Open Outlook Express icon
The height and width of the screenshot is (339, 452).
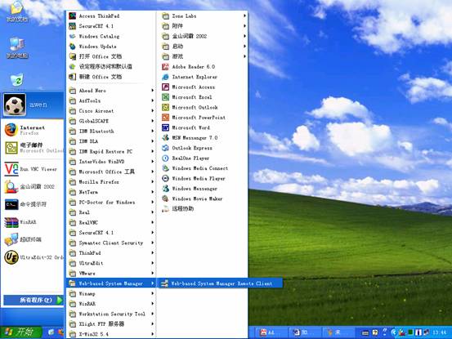click(x=165, y=148)
